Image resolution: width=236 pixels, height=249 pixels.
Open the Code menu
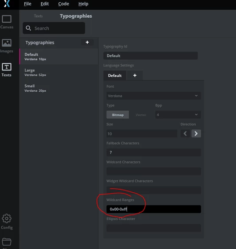pyautogui.click(x=63, y=4)
